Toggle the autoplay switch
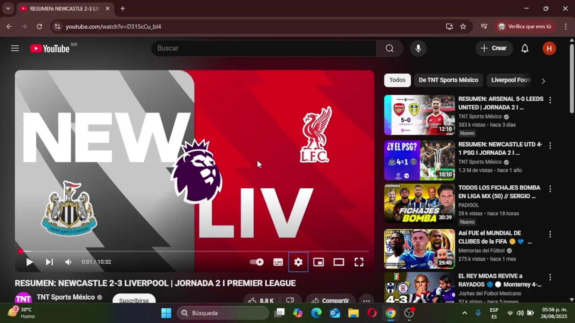 257,262
